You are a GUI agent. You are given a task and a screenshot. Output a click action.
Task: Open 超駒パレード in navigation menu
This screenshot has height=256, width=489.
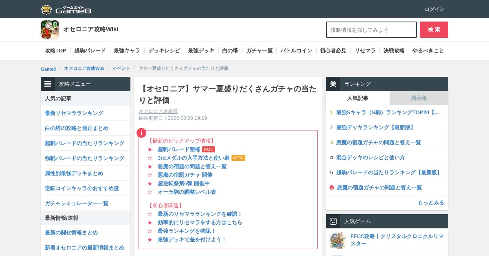[90, 50]
